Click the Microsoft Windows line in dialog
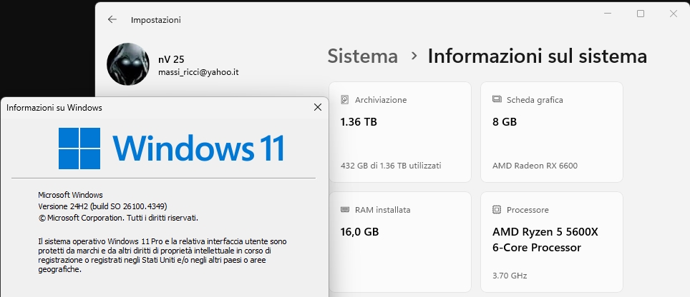 tap(70, 195)
